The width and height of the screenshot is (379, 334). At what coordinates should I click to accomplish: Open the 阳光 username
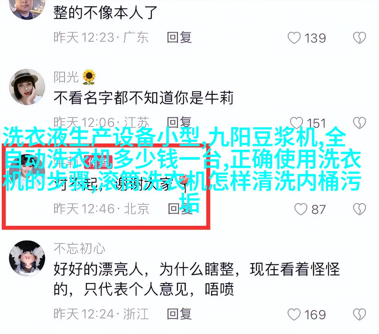click(66, 77)
